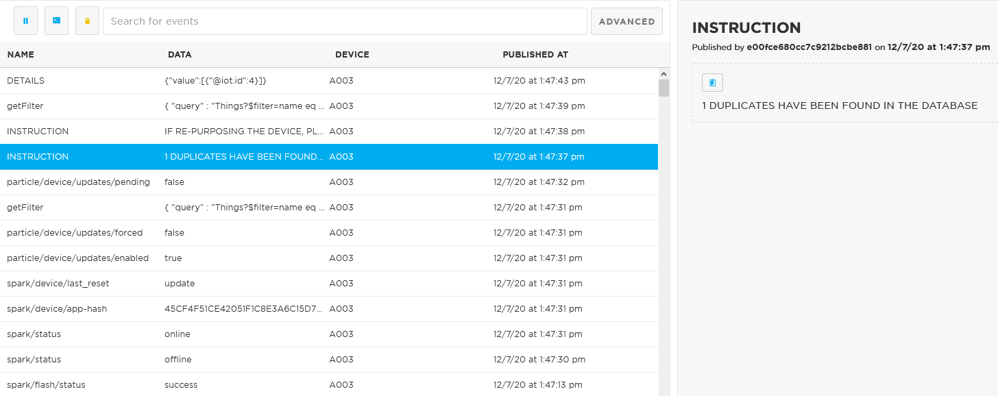Copy event data with clipboard icon
Viewport: 998px width, 396px height.
pyautogui.click(x=712, y=82)
